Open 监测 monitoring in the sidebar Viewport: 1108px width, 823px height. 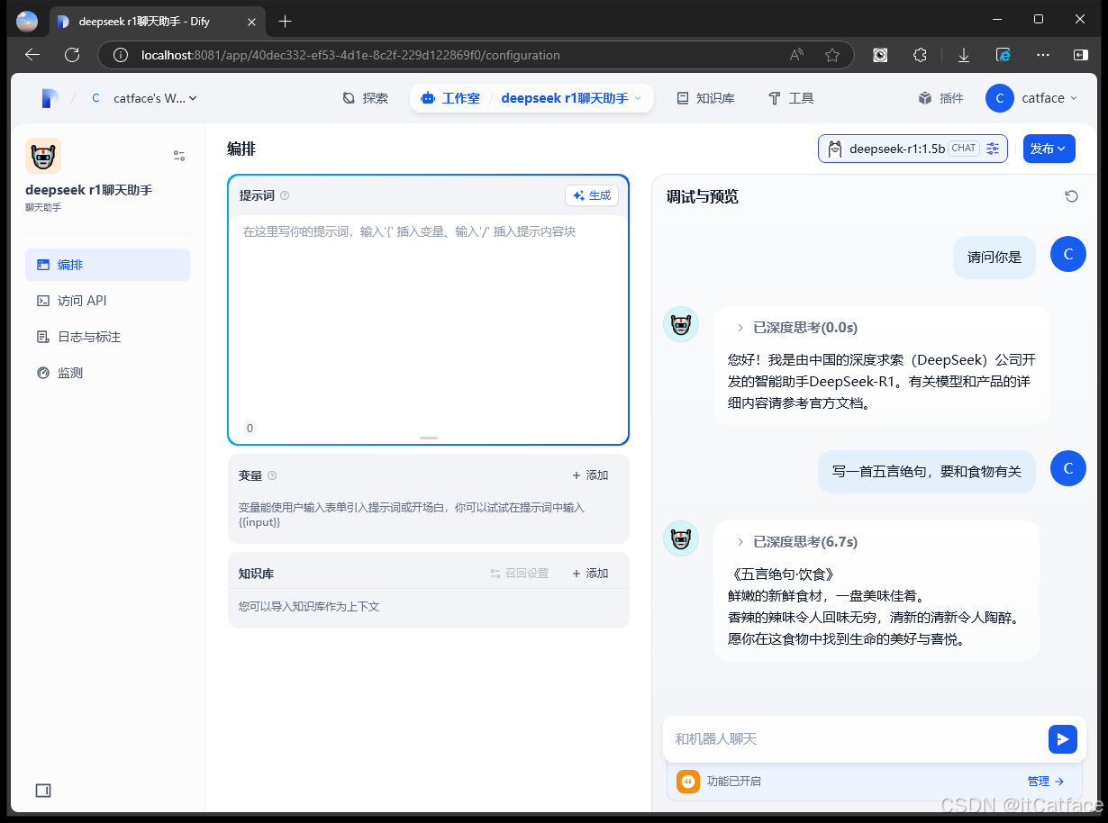click(x=107, y=373)
